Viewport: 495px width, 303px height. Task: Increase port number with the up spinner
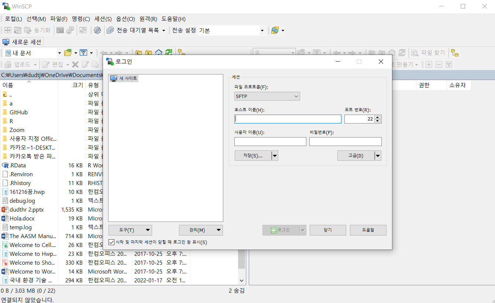(378, 117)
